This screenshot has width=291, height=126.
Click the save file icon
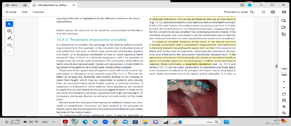tap(263, 12)
